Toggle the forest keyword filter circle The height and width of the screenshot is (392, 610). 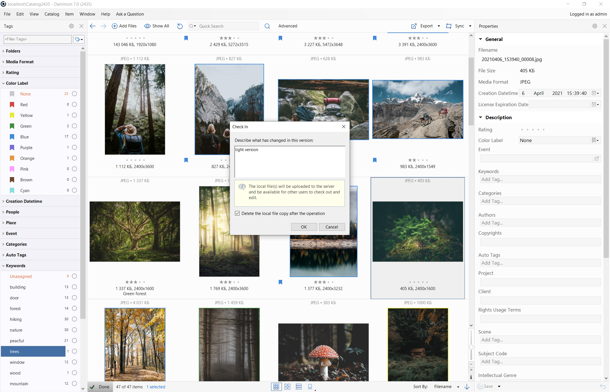point(74,308)
